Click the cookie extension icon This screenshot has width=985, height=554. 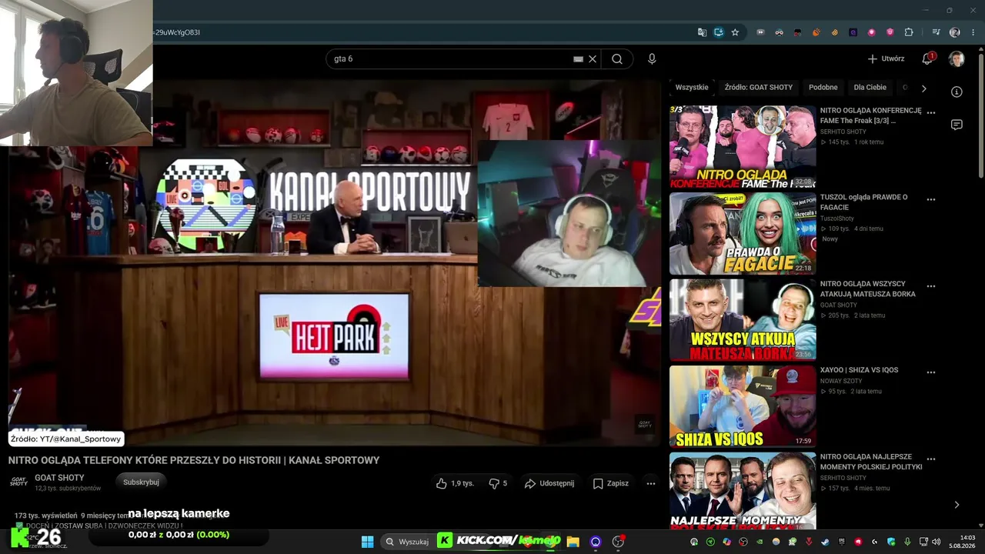point(835,32)
